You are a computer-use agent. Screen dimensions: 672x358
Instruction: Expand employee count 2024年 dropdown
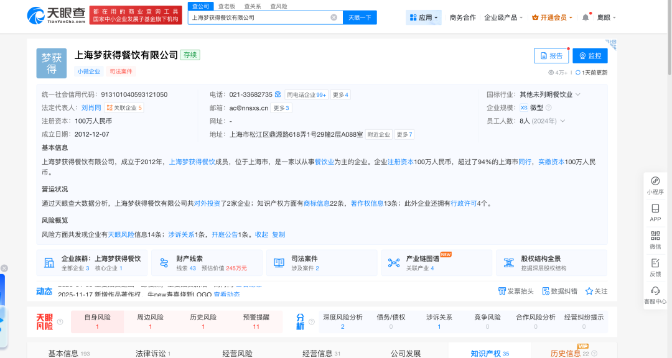pyautogui.click(x=562, y=121)
